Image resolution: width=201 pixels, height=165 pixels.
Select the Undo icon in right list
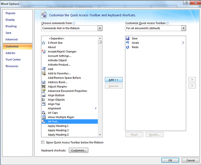(127, 43)
